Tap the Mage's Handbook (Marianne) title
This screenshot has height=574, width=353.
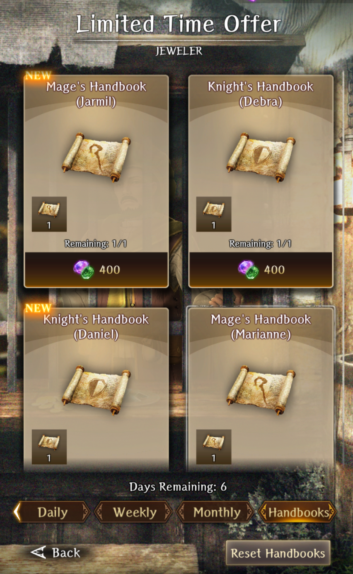tap(261, 327)
